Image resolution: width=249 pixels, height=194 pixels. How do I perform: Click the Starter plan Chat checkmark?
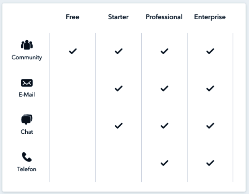118,126
